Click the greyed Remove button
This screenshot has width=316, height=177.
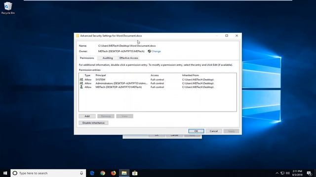(x=106, y=116)
